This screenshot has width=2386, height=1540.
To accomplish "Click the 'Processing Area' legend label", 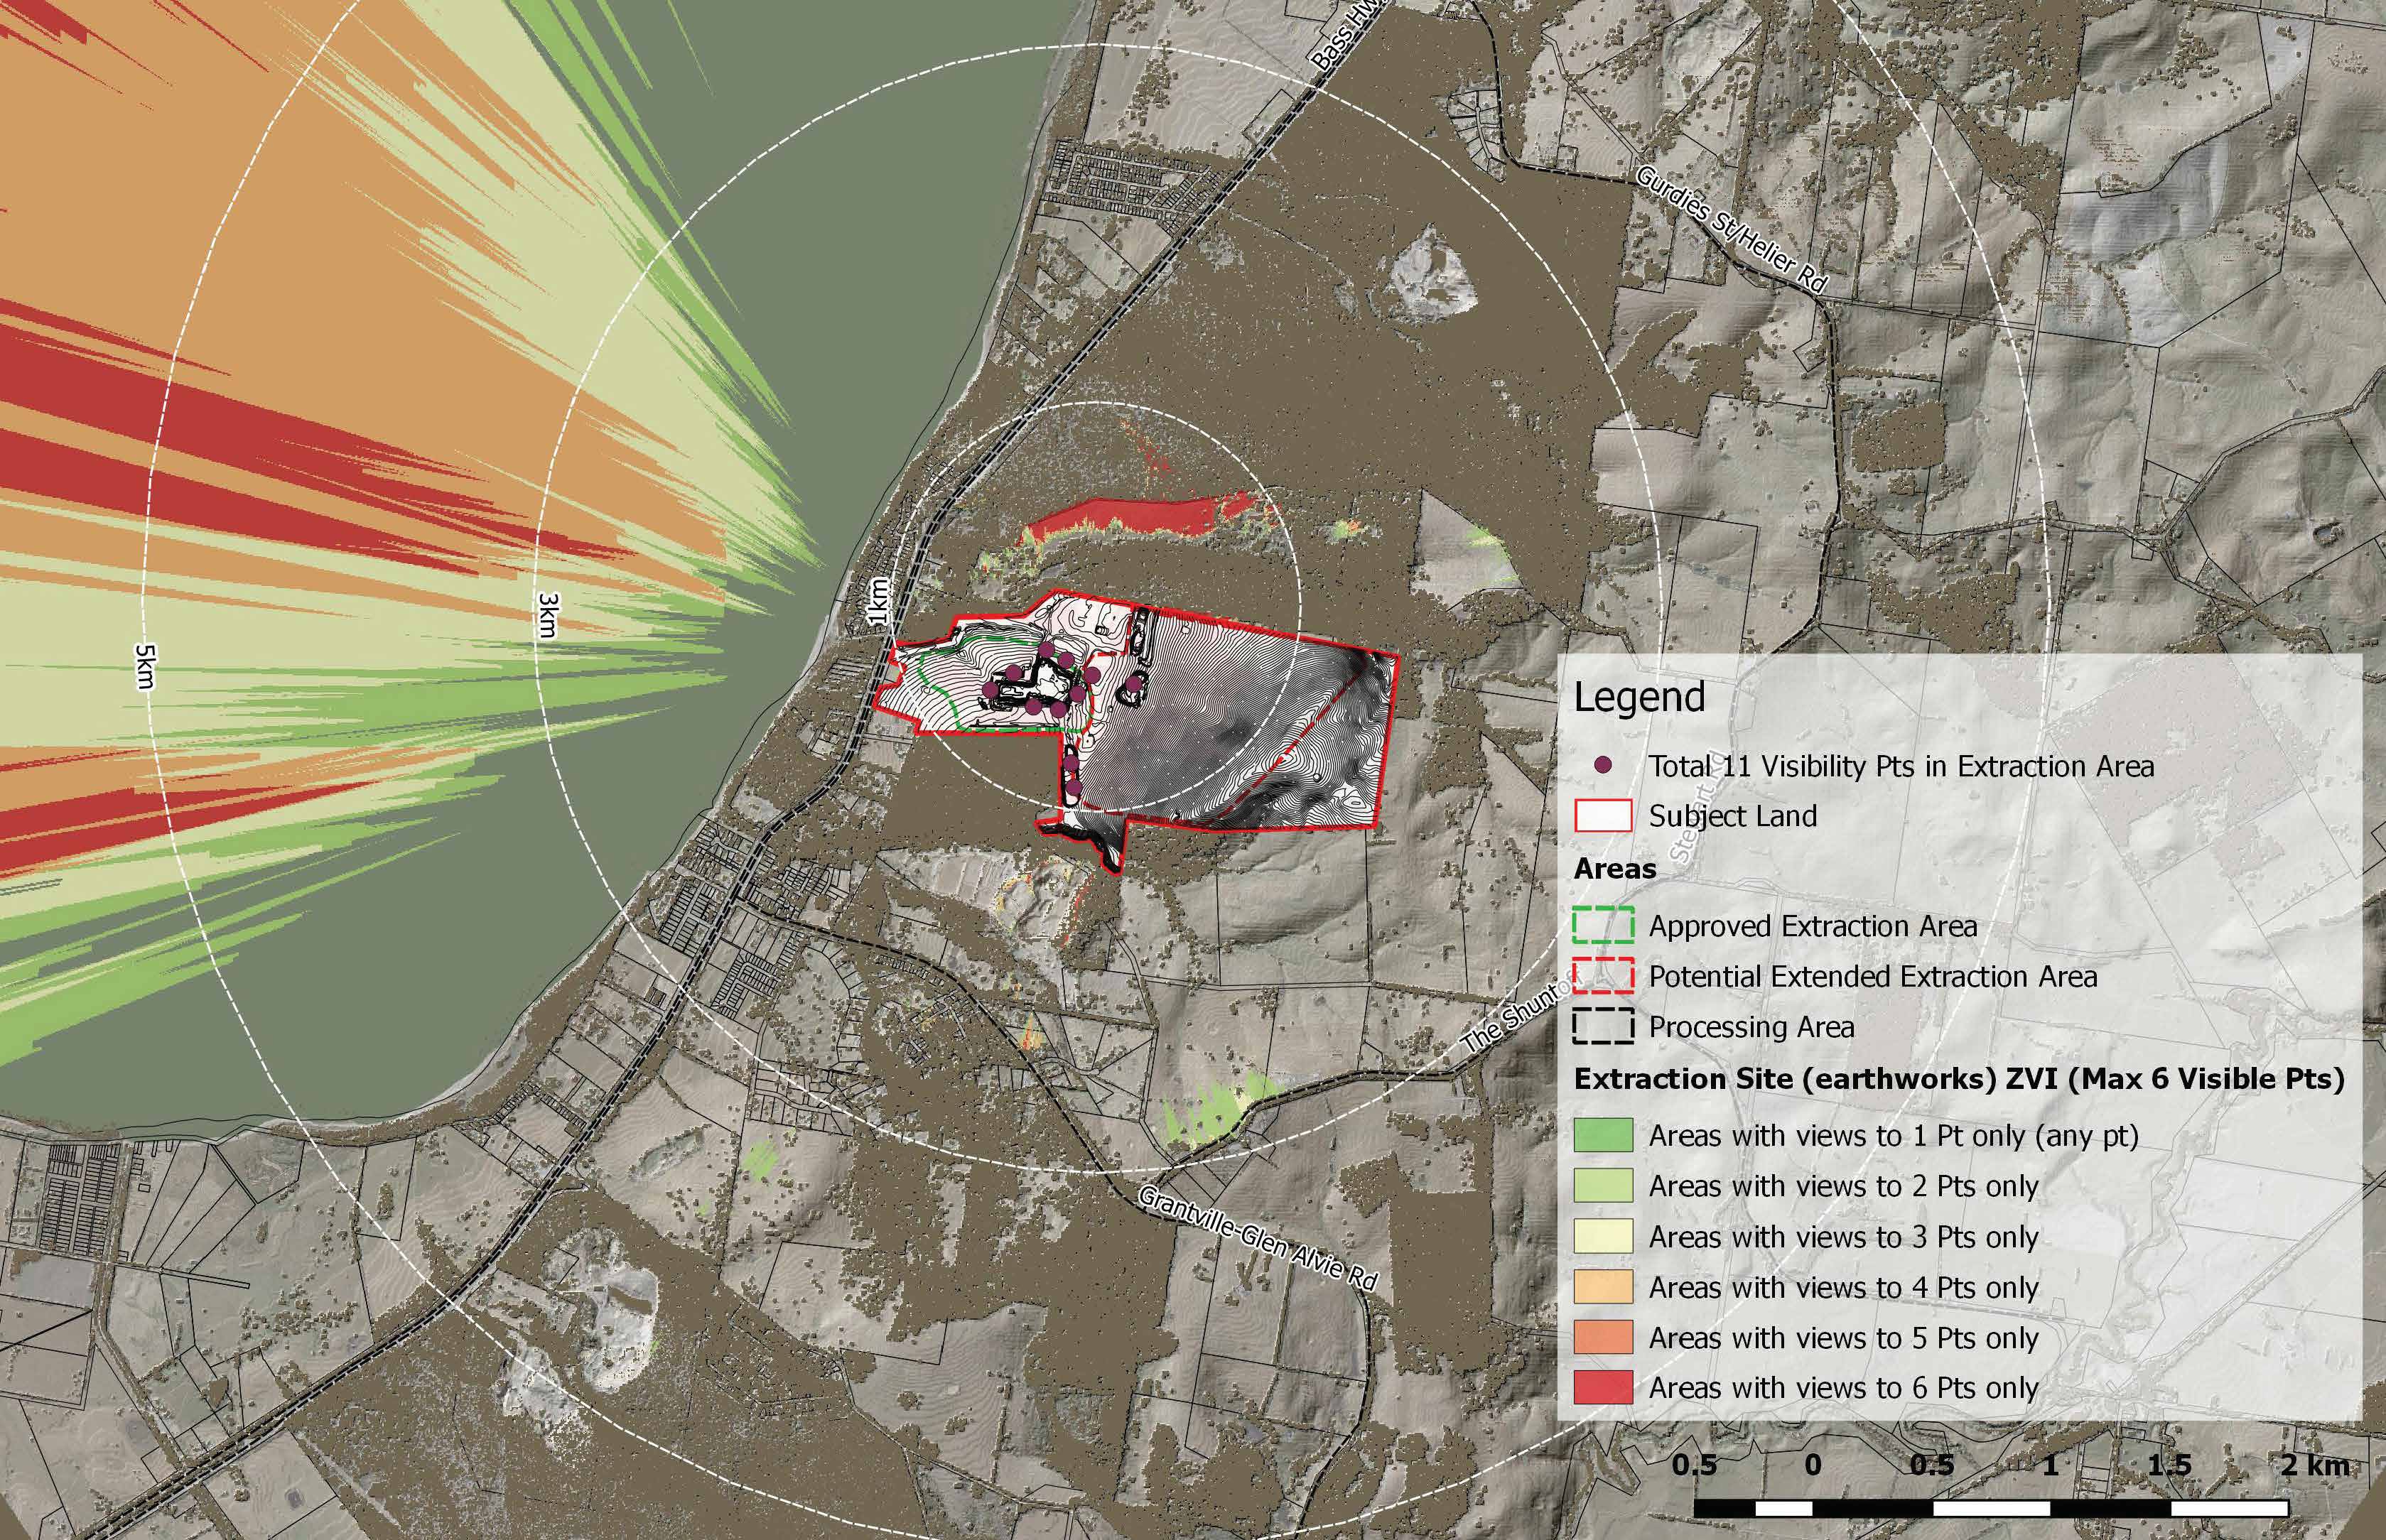I will click(1751, 1027).
